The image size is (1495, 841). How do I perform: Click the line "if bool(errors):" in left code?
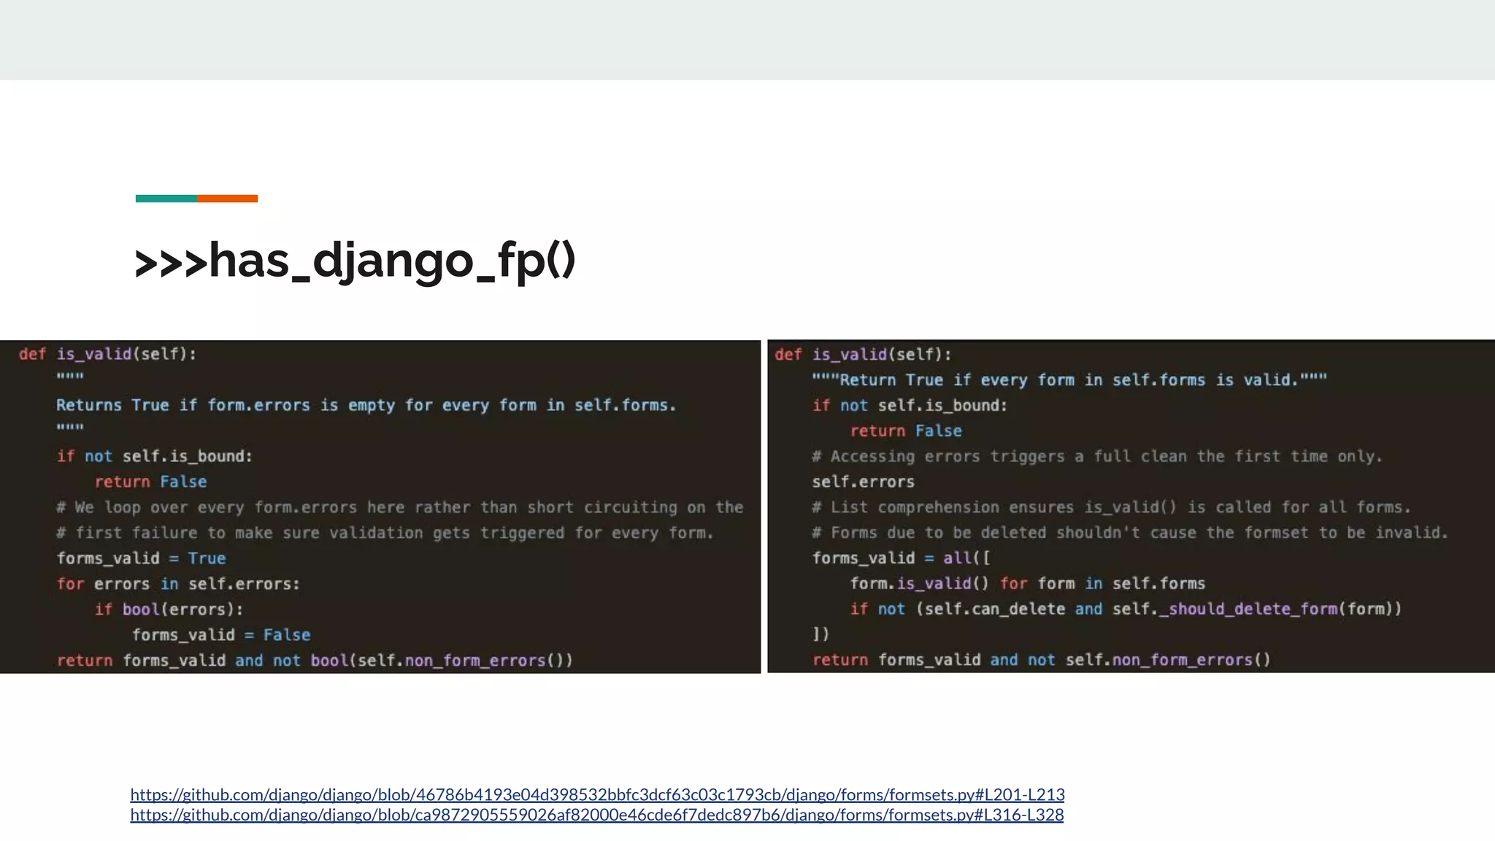169,610
